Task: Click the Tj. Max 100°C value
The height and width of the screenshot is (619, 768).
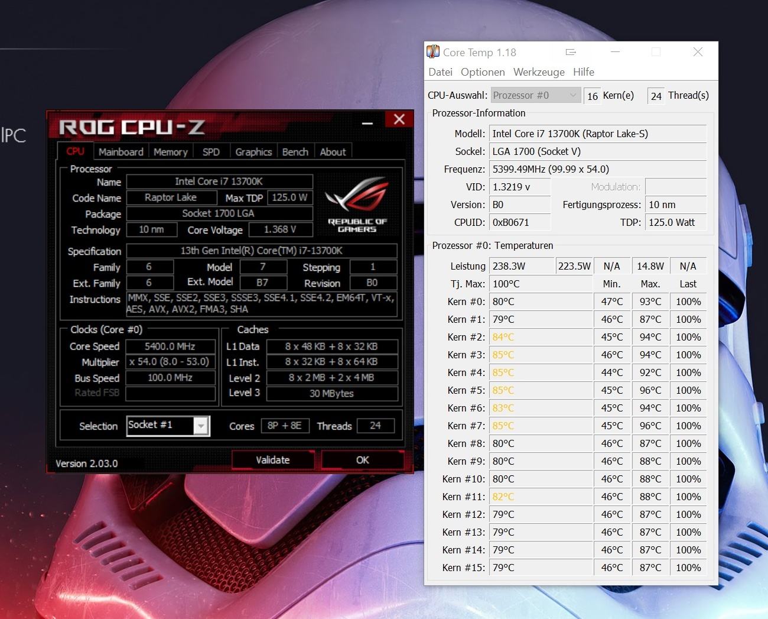Action: [x=541, y=284]
